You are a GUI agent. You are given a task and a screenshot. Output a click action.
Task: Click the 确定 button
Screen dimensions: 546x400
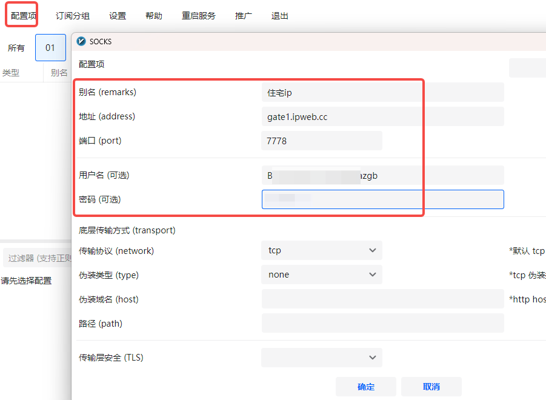pyautogui.click(x=366, y=387)
